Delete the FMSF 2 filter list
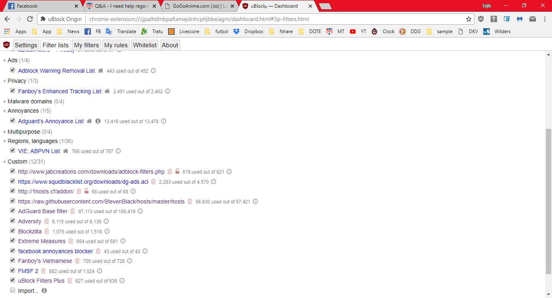 coord(43,271)
